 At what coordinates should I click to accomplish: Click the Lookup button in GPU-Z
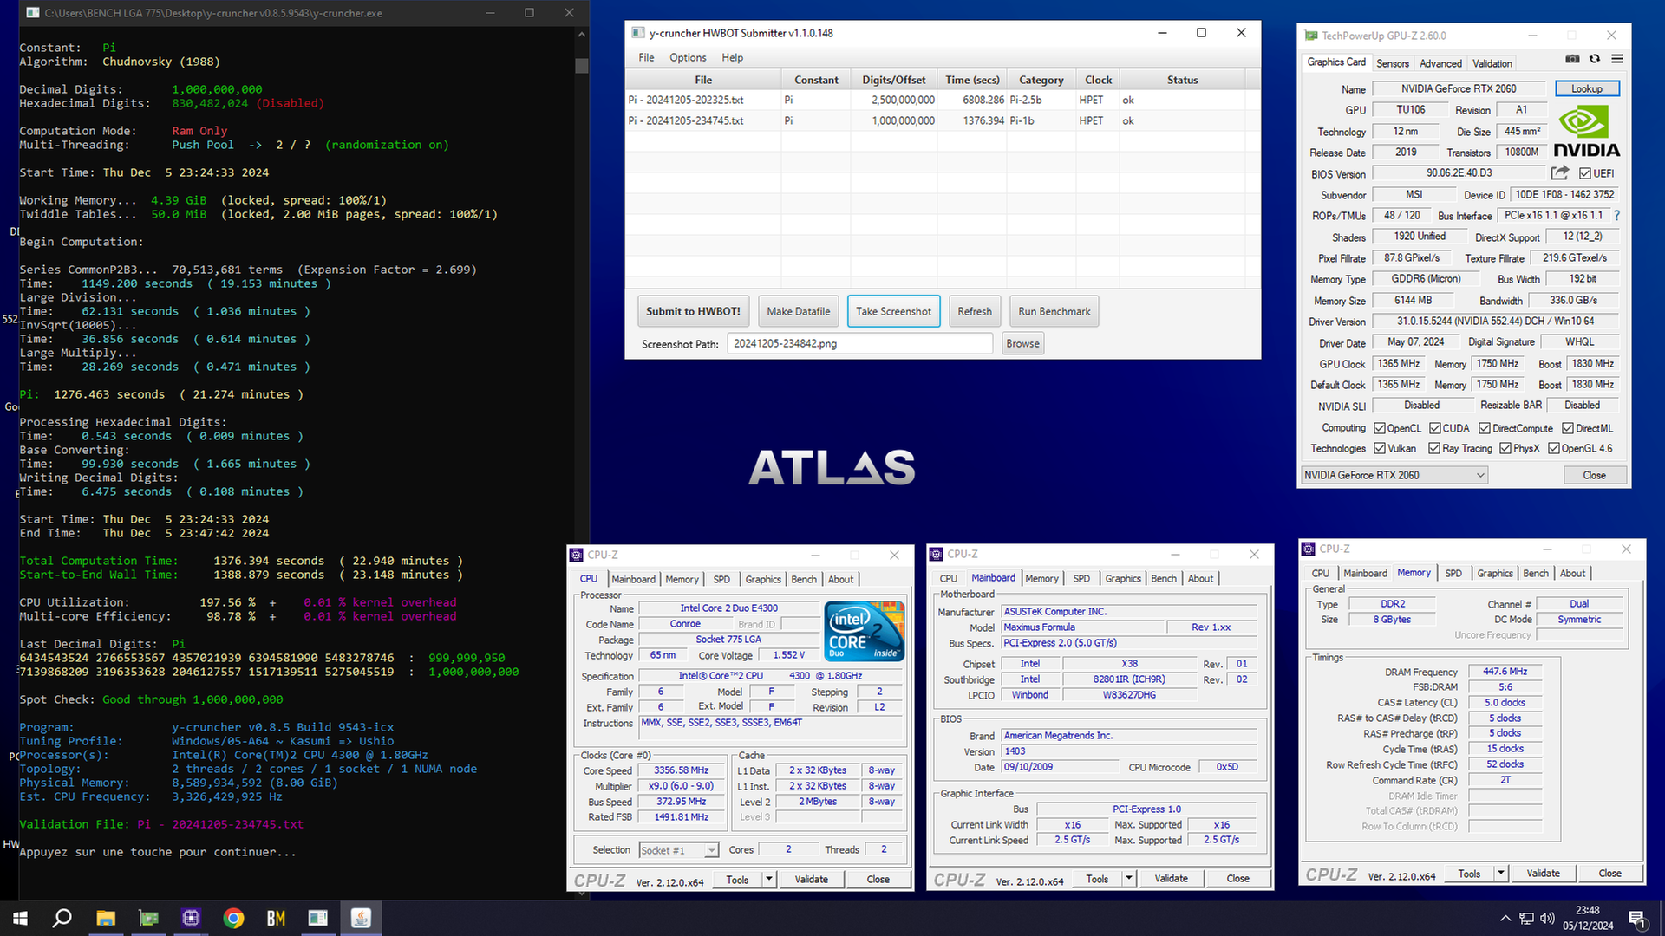click(x=1587, y=88)
